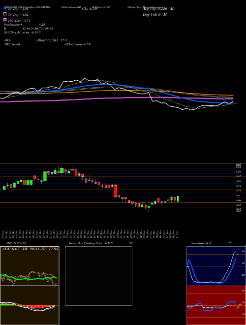Screen dimensions: 246x325
Task: Click the ADX (MGR) 6.7, 20.5, 17.9 line
Action: pyautogui.click(x=35, y=40)
